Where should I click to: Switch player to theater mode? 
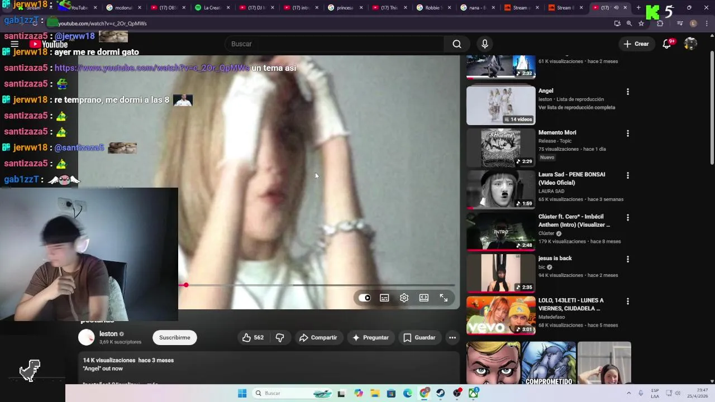coord(424,298)
